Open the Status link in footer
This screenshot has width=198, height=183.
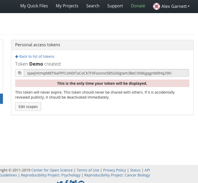click(x=135, y=170)
